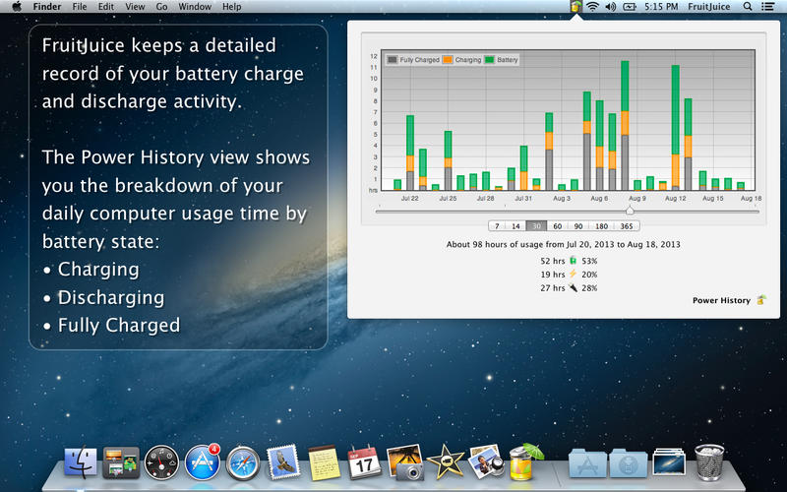Image resolution: width=787 pixels, height=492 pixels.
Task: Launch FruitJuice jar icon in Dock
Action: (x=525, y=461)
